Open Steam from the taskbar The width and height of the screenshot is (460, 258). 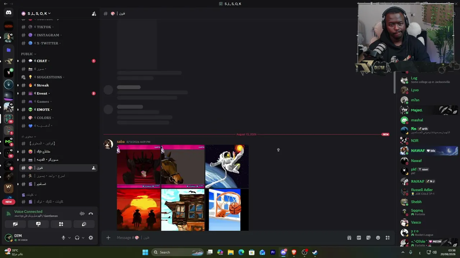click(x=315, y=252)
